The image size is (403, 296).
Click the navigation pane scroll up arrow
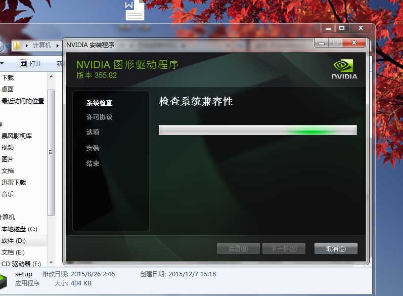click(51, 76)
